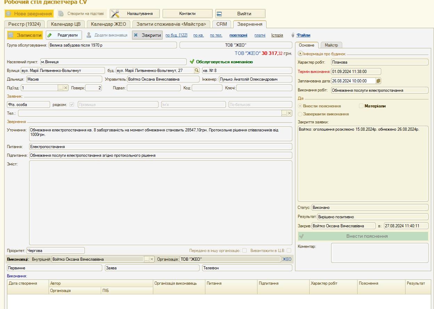Clear the Тел. field with X icon
434x309 pixels.
(x=289, y=113)
